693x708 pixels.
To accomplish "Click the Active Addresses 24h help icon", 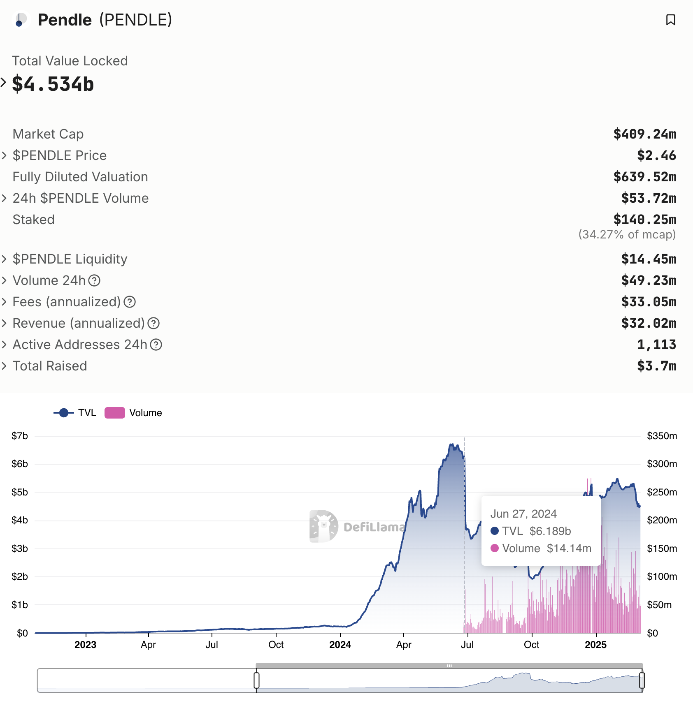I will (x=156, y=345).
